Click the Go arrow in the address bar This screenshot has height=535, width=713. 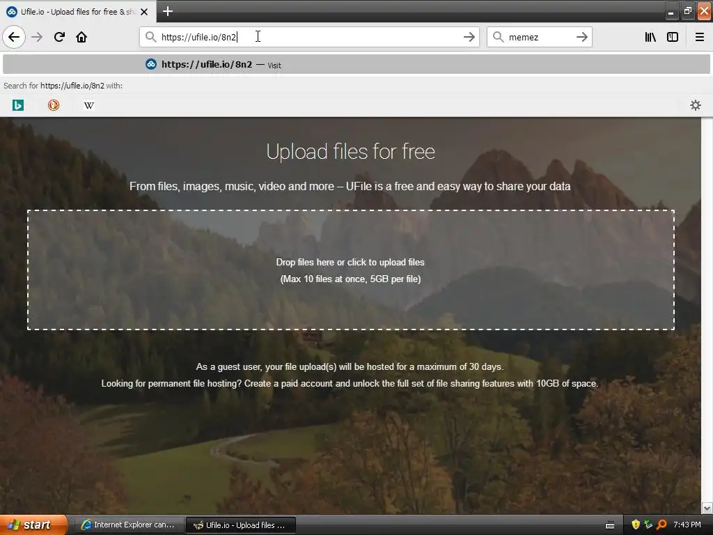(x=469, y=37)
